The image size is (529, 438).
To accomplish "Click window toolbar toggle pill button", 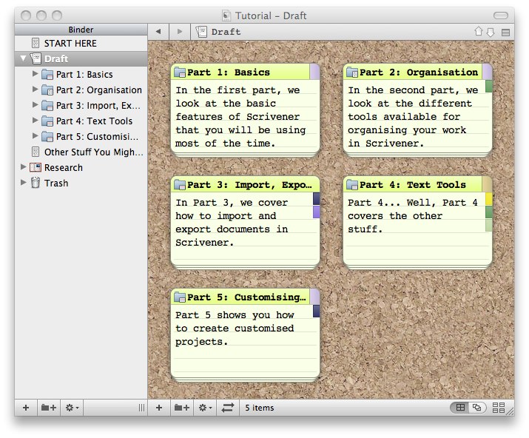I will coord(501,16).
